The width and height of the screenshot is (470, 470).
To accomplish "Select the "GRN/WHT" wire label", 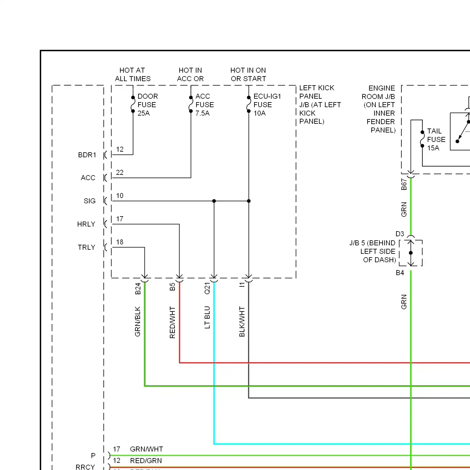I will (x=146, y=449).
